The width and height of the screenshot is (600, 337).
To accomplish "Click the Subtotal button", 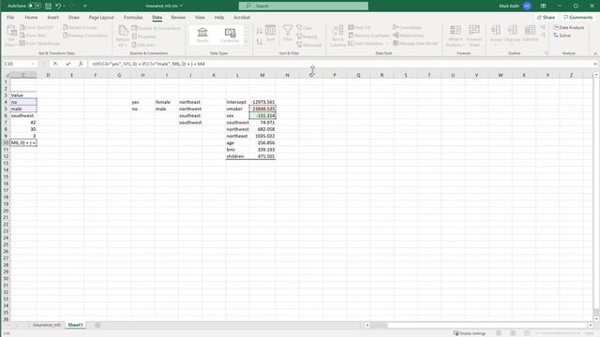I will pos(530,34).
